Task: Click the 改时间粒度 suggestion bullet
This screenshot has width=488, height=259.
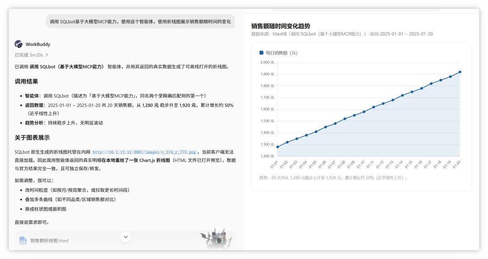Action: point(77,190)
